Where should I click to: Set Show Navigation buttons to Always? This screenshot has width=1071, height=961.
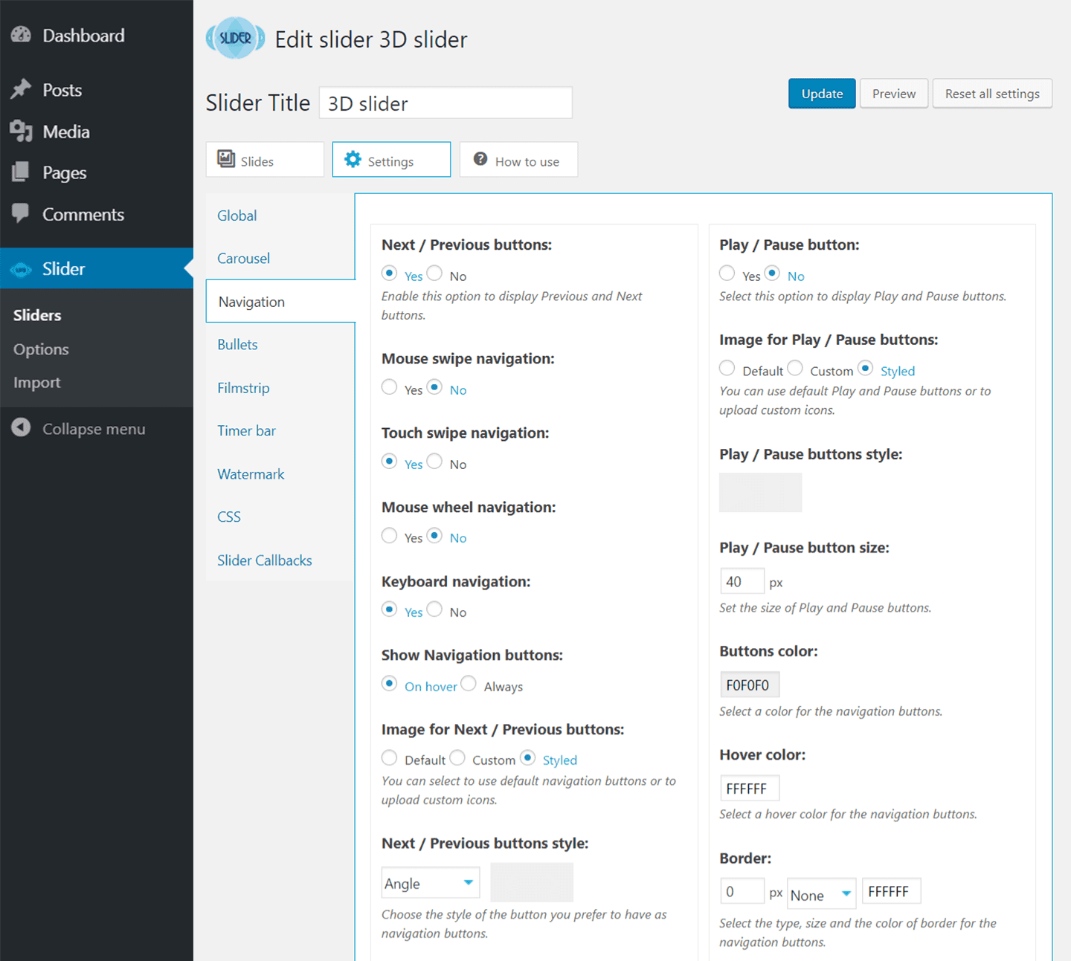469,683
